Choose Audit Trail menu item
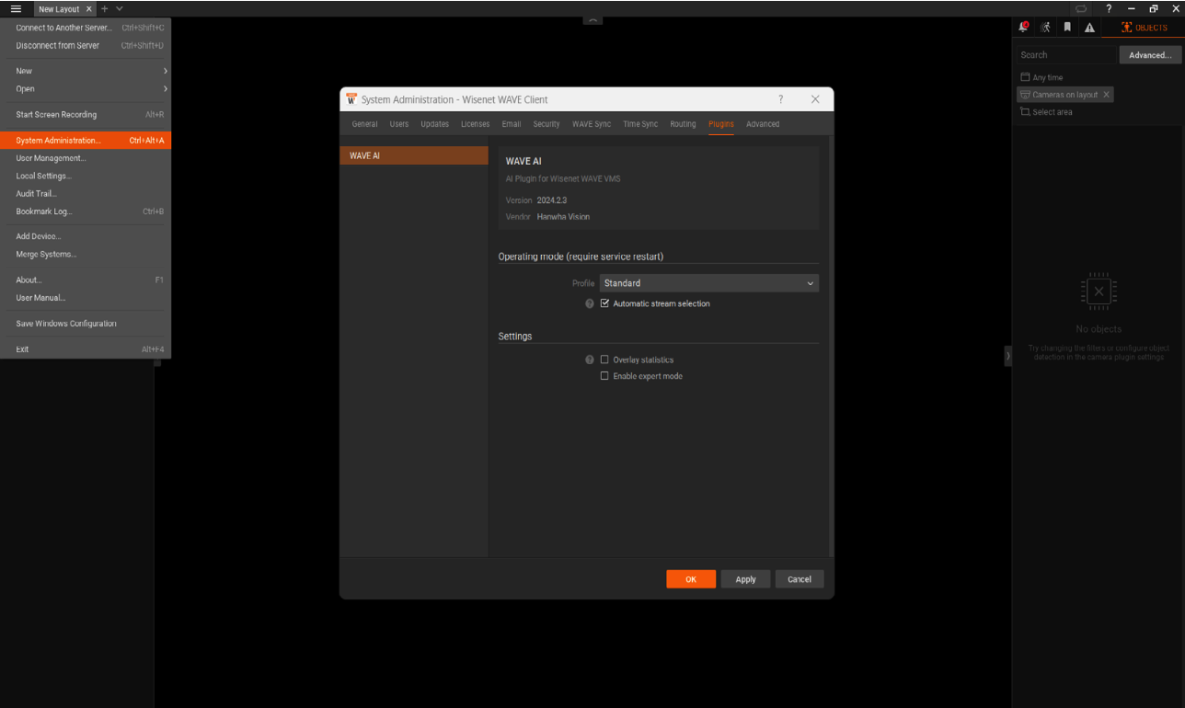 (86, 194)
